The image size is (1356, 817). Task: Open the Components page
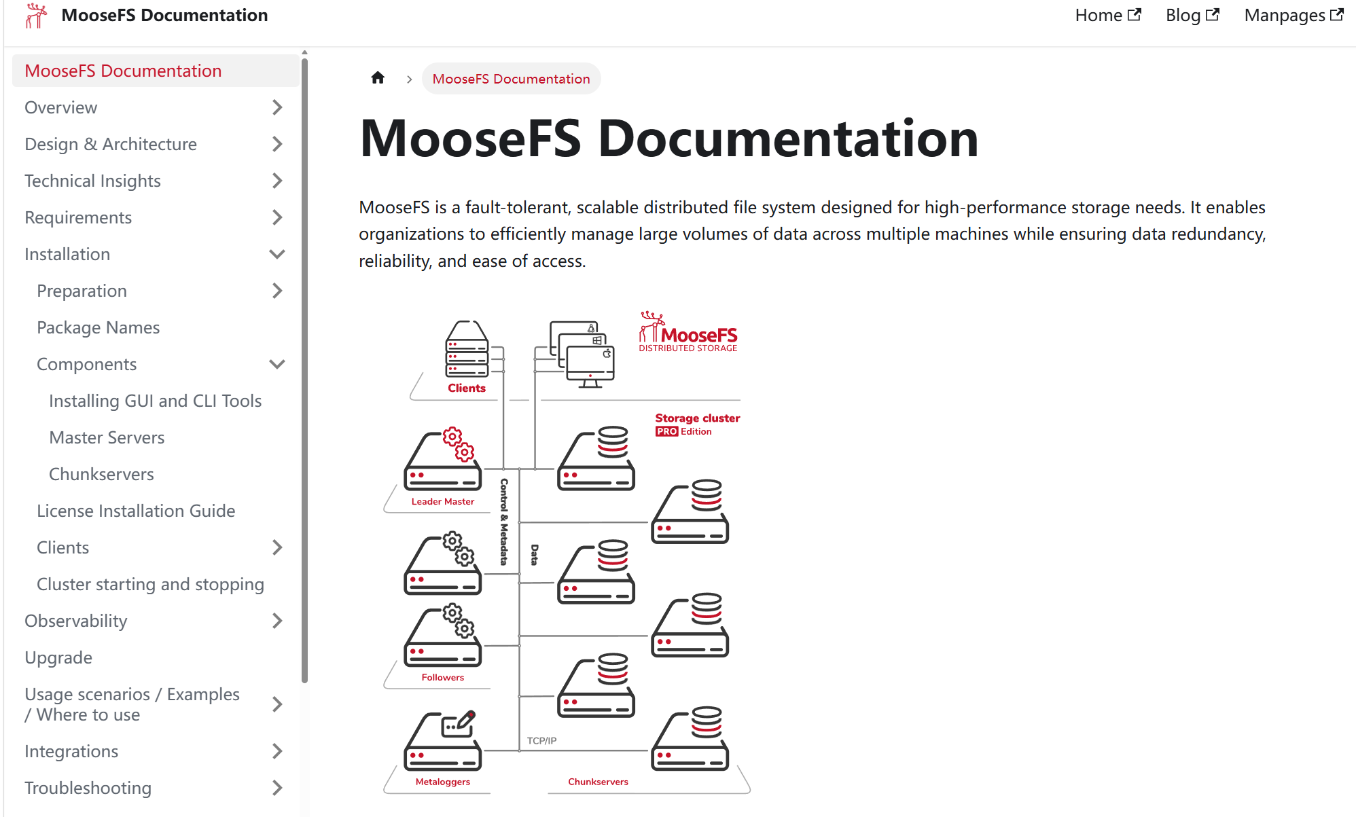pyautogui.click(x=87, y=364)
